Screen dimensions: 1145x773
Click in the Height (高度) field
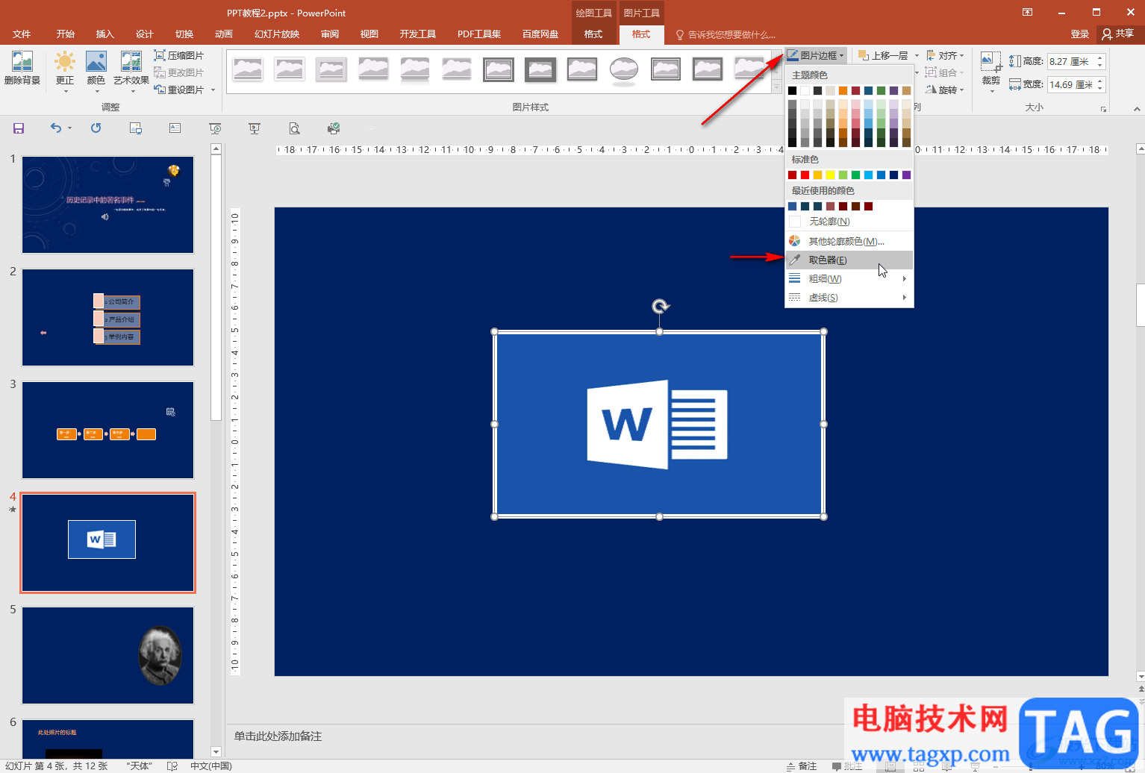1070,62
